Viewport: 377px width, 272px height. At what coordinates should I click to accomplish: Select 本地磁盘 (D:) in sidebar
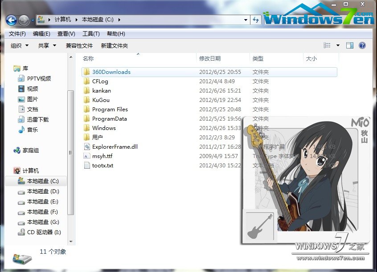click(43, 191)
